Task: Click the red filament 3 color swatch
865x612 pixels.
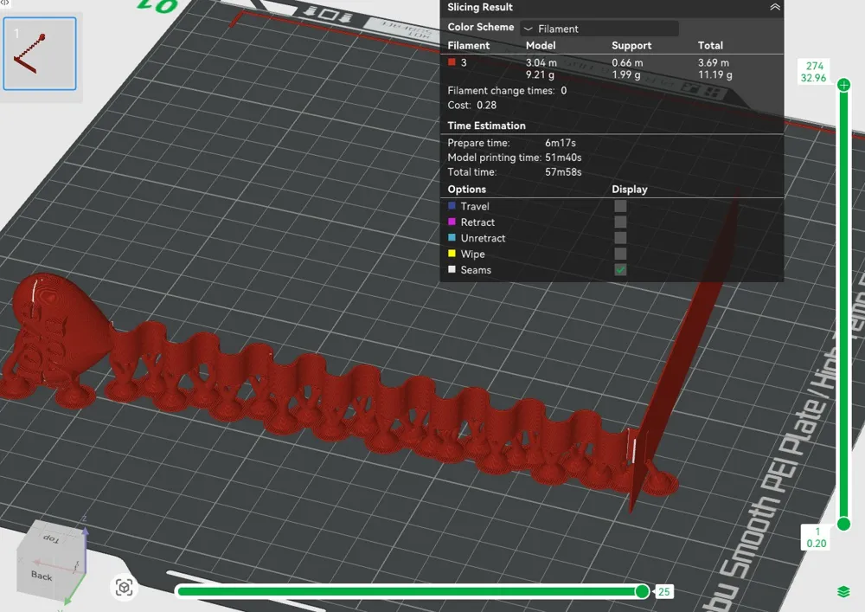Action: point(452,62)
